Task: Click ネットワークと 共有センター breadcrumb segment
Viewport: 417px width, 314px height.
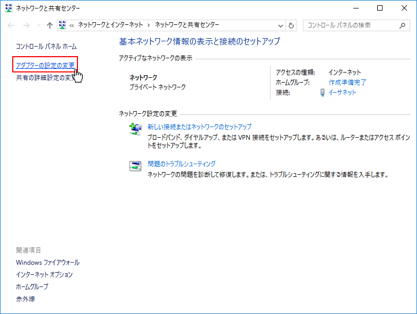Action: click(x=187, y=25)
